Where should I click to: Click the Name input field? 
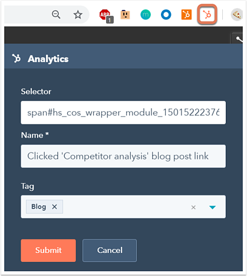tap(123, 156)
